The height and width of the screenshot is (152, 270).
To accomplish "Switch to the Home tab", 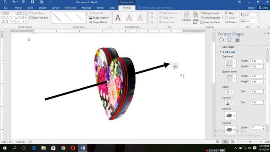I will pos(18,8).
